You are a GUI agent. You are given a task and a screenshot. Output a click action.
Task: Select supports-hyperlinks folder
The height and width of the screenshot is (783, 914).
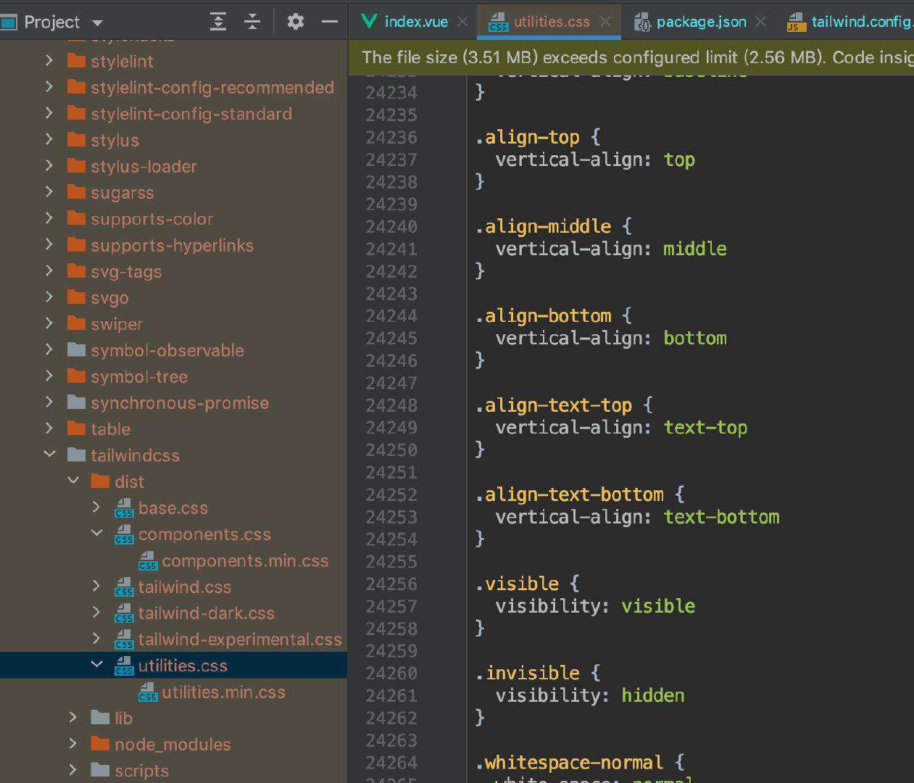point(172,245)
